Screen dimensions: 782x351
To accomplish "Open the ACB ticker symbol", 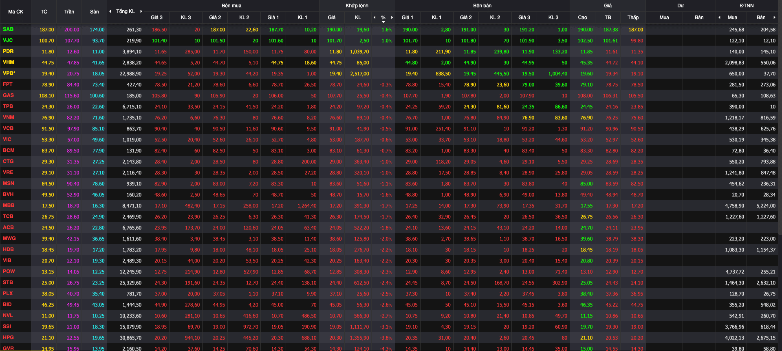I will [8, 227].
